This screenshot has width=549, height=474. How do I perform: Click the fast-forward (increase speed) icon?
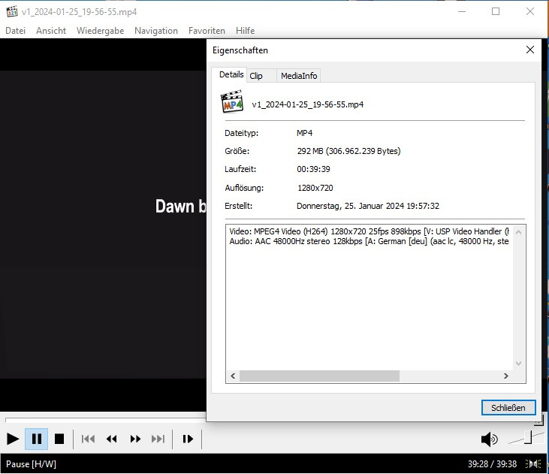[135, 439]
